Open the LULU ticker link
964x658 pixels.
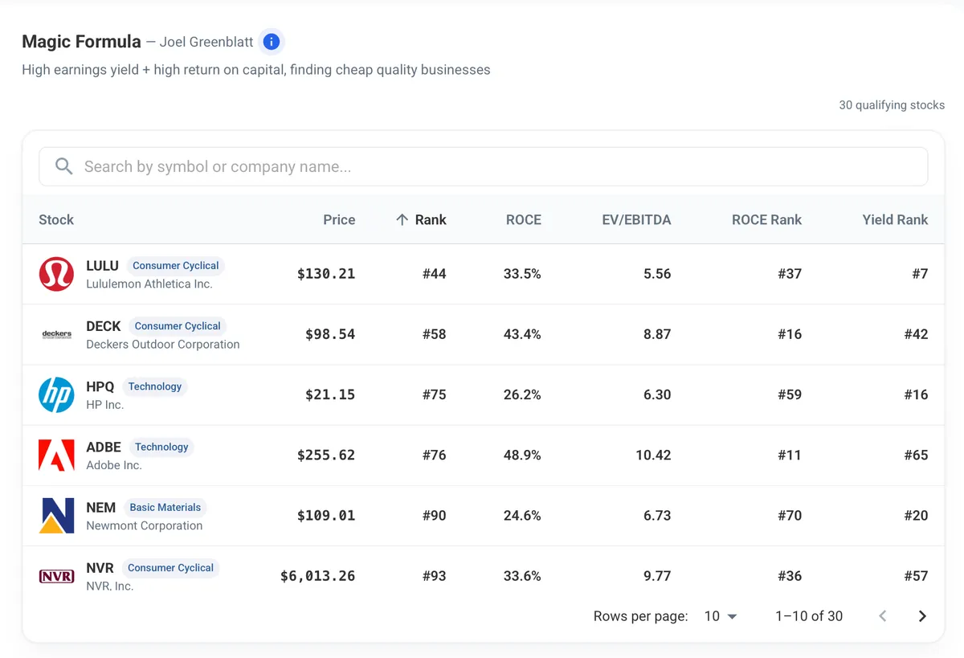click(x=102, y=265)
